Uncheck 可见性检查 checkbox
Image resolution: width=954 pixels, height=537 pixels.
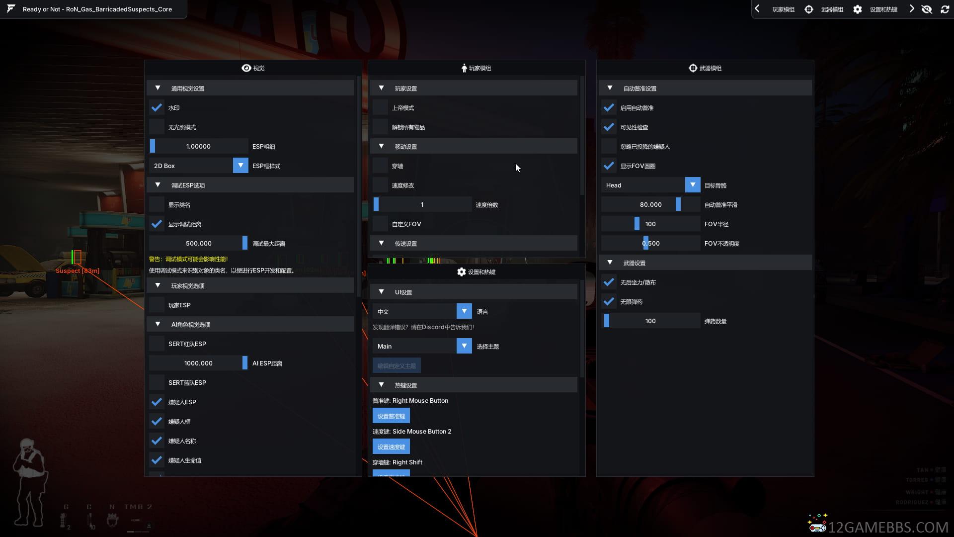click(x=609, y=127)
